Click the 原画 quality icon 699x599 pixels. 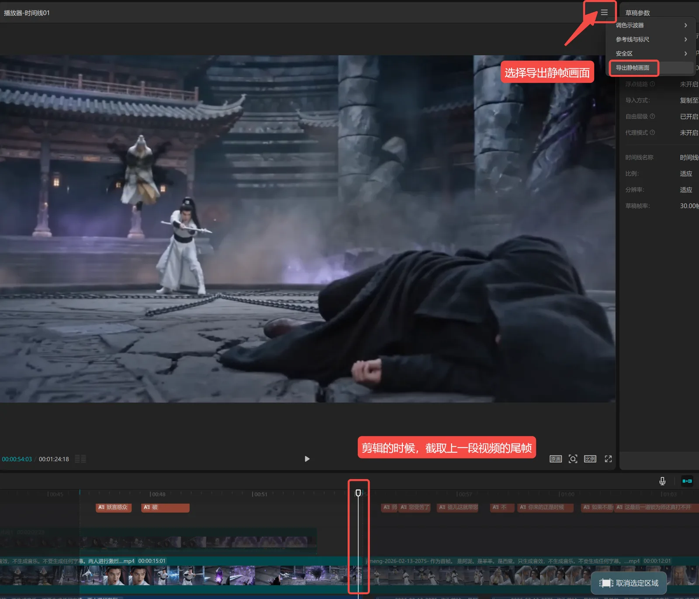tap(556, 459)
